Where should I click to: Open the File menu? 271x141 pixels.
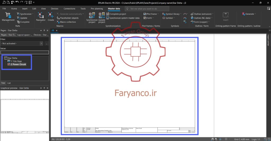[4, 9]
